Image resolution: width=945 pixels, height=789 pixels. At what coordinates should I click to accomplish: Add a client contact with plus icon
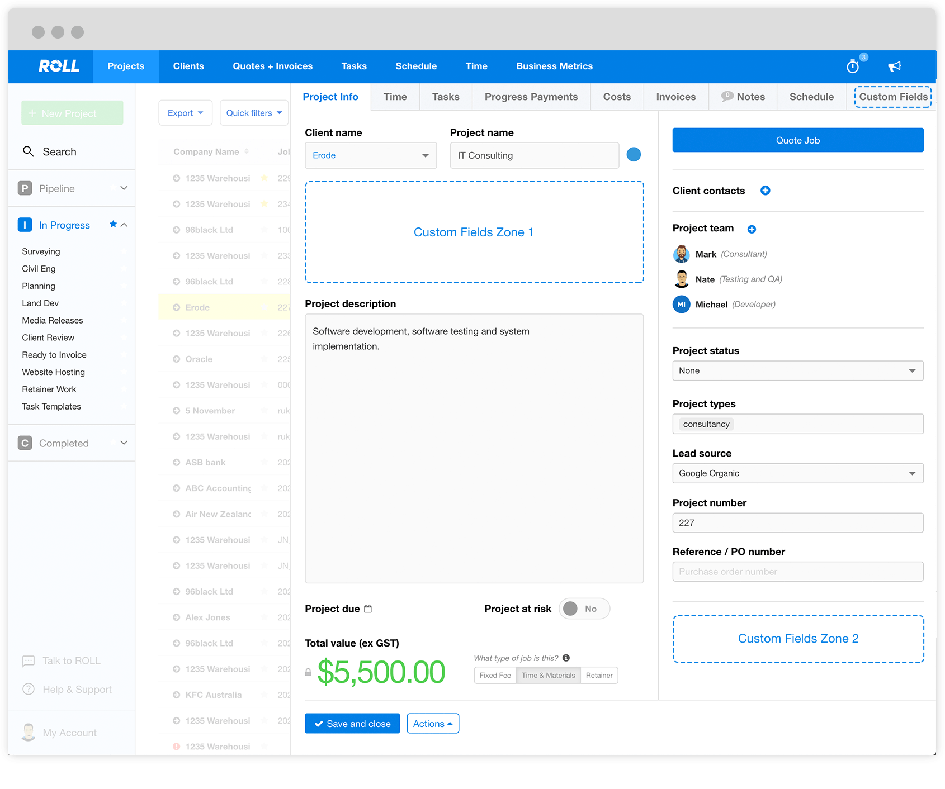tap(766, 191)
